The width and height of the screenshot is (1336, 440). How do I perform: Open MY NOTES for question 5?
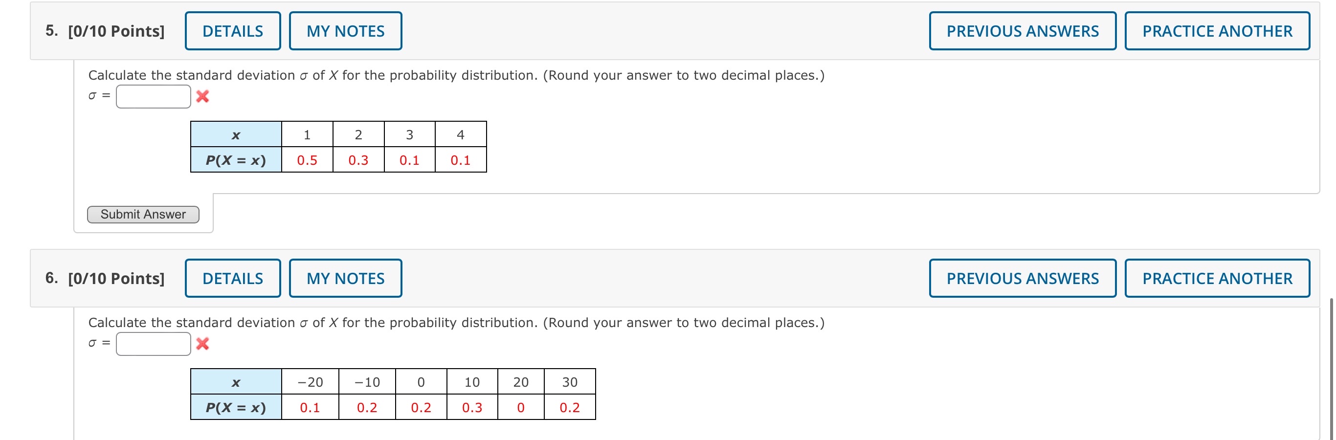point(345,31)
